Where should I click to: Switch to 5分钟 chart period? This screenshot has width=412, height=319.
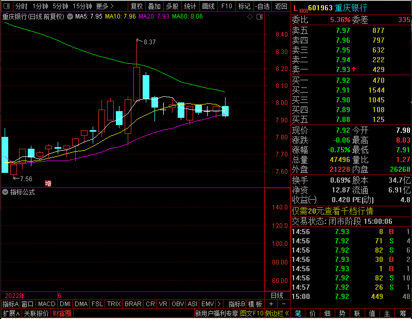click(x=60, y=6)
